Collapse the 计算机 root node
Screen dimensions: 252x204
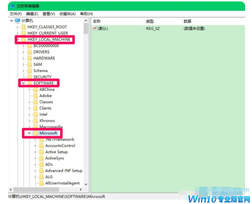(x=12, y=21)
